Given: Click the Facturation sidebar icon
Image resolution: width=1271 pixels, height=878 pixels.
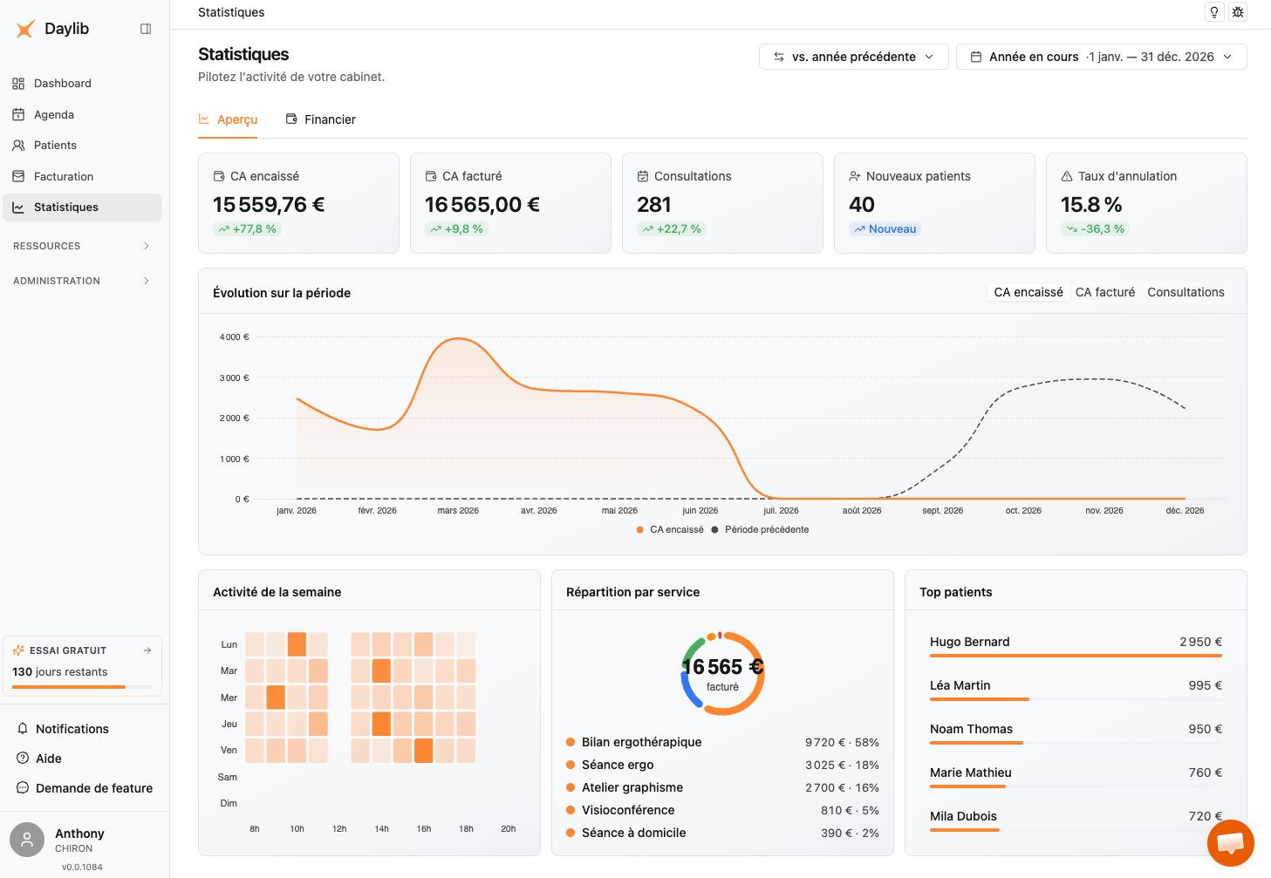Looking at the screenshot, I should click(x=18, y=176).
